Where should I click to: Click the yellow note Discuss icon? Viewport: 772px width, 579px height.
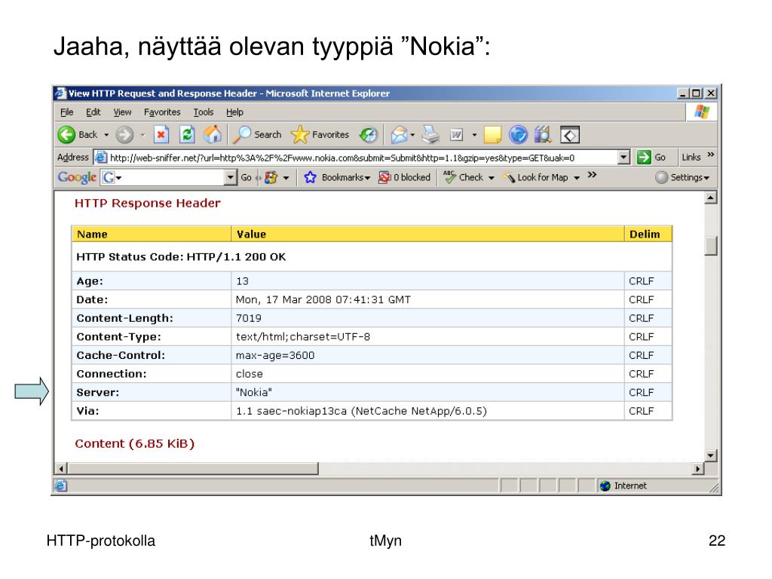[492, 134]
